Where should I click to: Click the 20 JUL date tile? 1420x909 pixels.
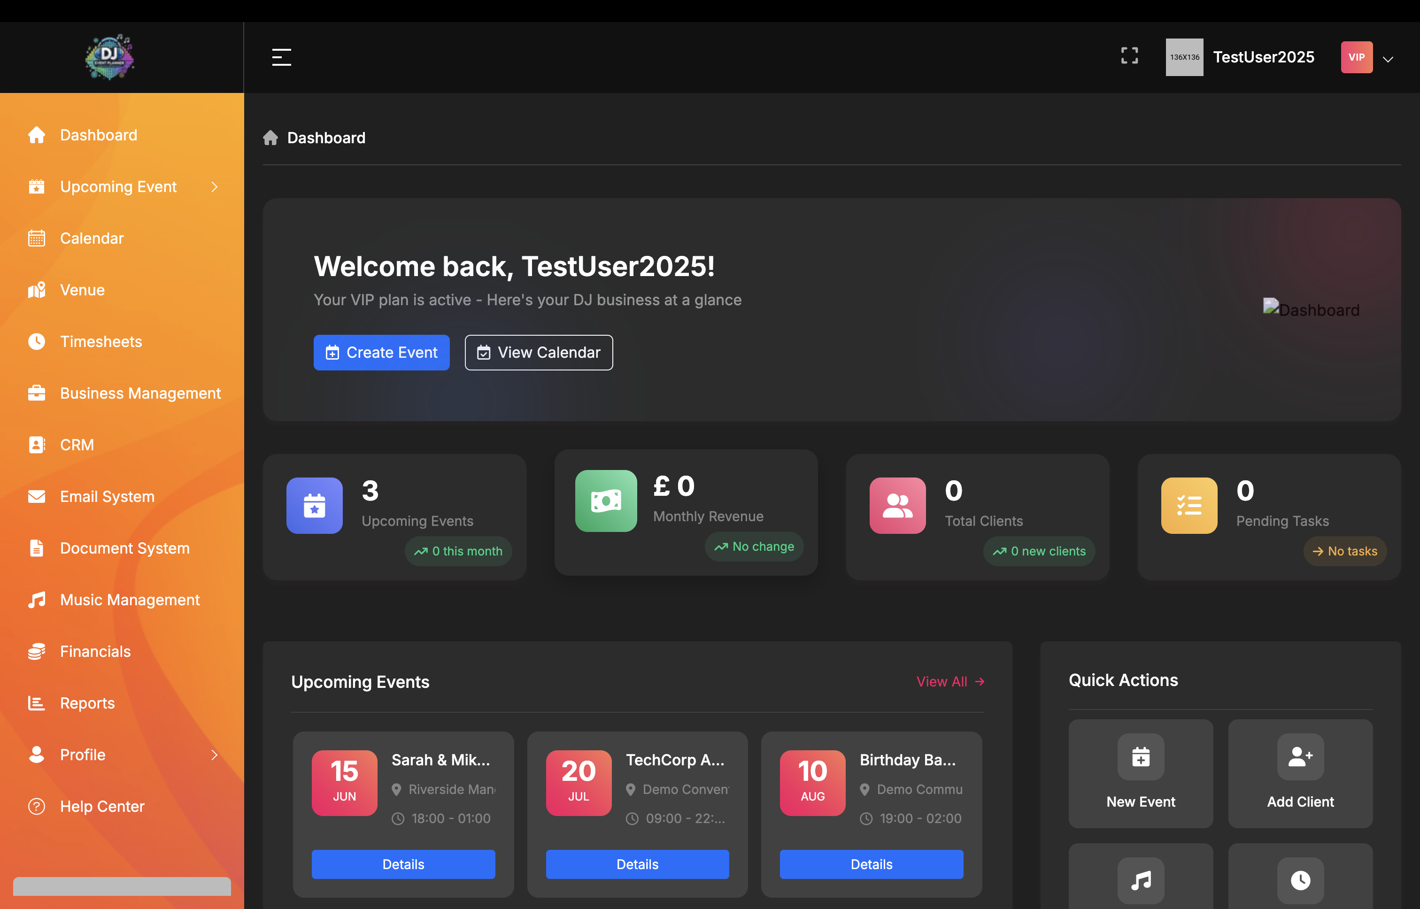tap(579, 783)
